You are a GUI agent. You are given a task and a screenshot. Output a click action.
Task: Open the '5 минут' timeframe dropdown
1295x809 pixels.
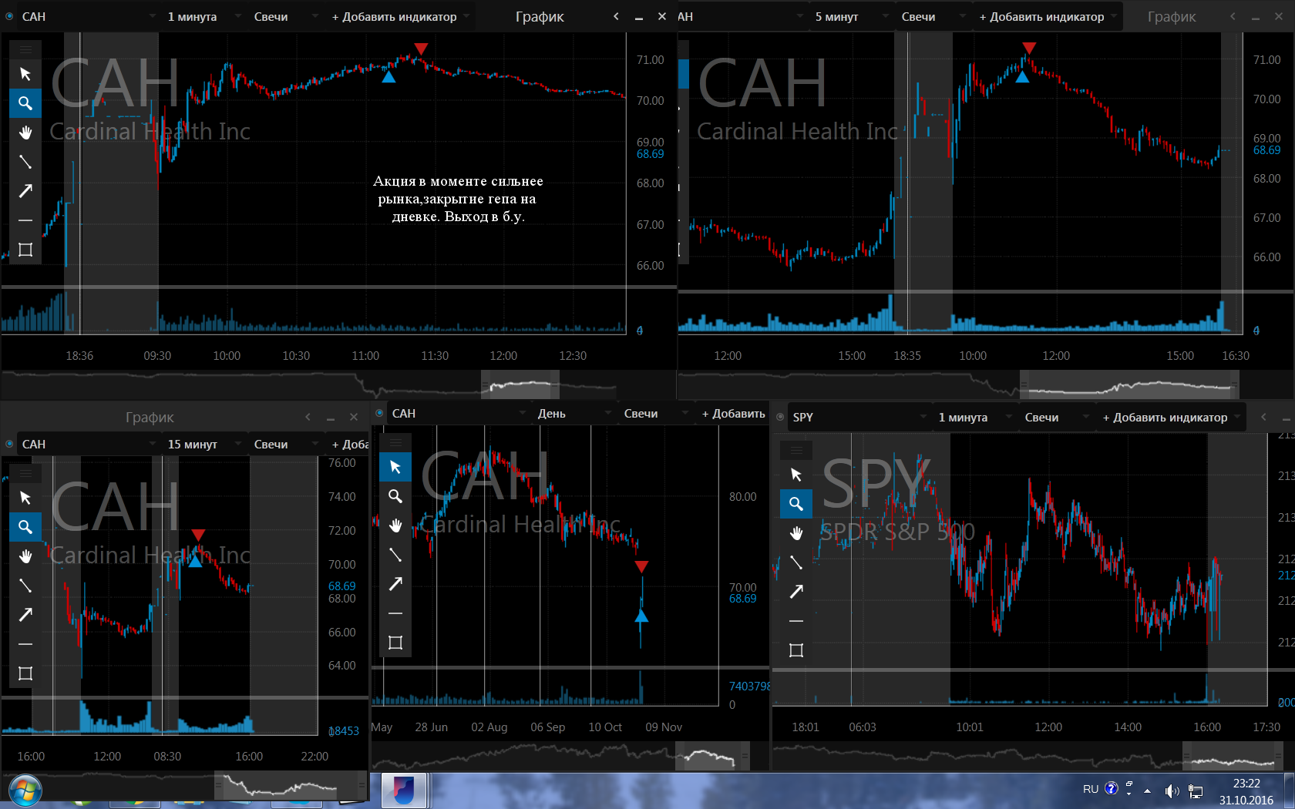pyautogui.click(x=850, y=16)
